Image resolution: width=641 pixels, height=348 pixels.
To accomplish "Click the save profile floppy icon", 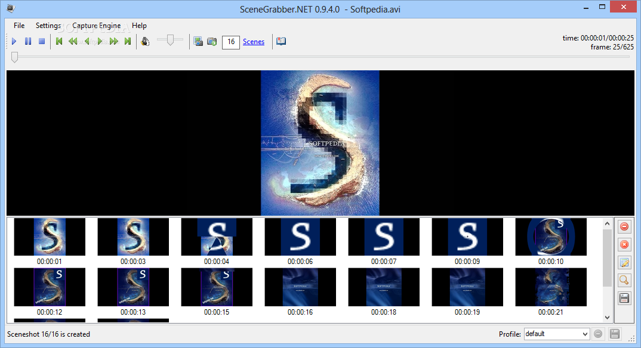I will click(x=614, y=334).
